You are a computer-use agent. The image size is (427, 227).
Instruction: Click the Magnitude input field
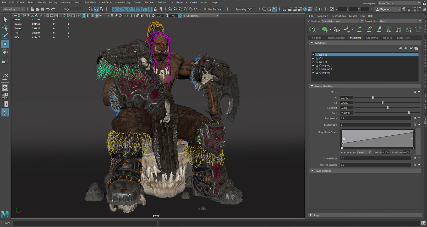[x=375, y=125]
